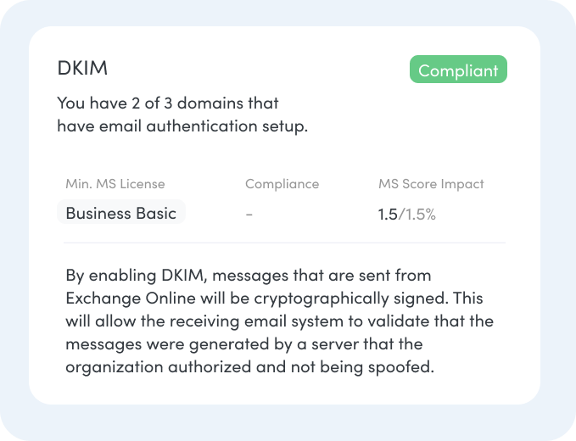Click the horizontal divider below the license row

[x=284, y=243]
